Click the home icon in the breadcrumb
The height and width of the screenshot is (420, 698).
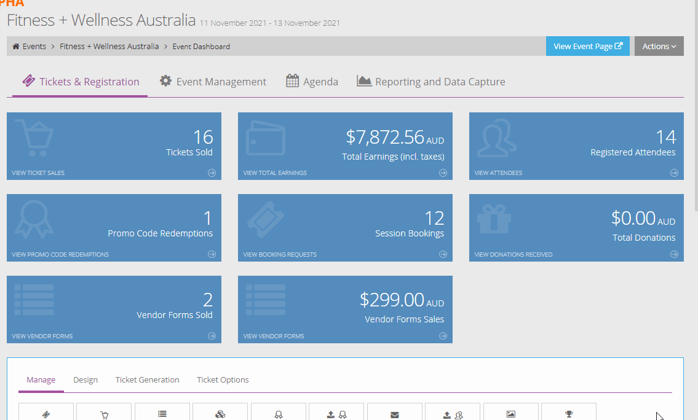[x=15, y=46]
